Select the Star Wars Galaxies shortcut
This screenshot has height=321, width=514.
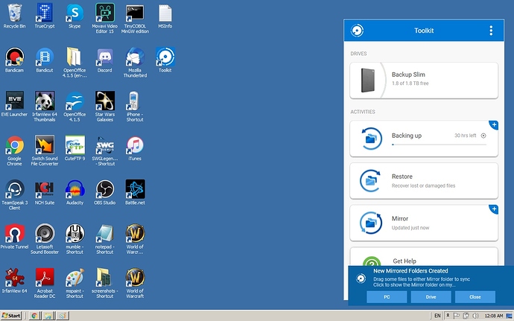coord(105,107)
